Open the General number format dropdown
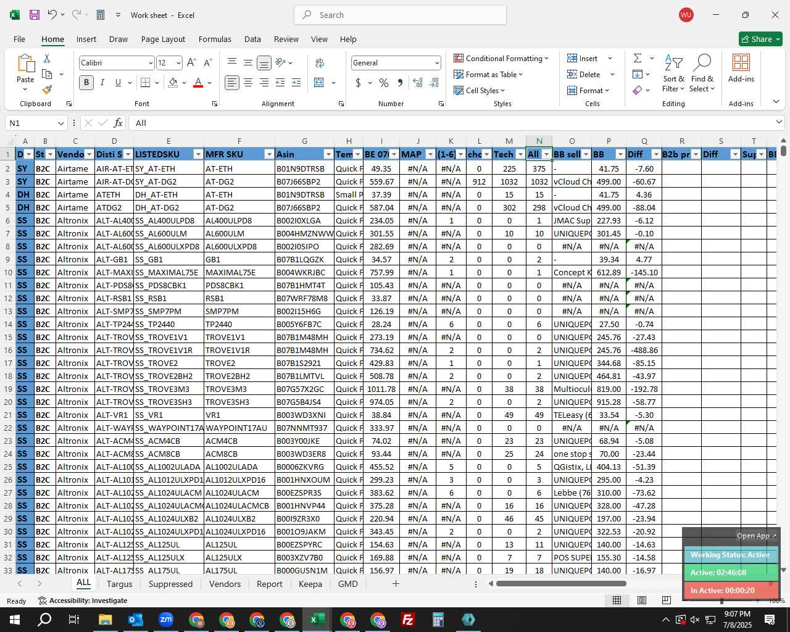Screen dimensions: 790x632 point(437,63)
